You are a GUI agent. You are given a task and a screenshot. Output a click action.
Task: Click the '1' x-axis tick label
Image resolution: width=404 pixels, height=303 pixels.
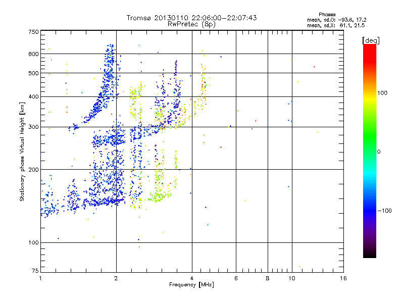click(40, 278)
